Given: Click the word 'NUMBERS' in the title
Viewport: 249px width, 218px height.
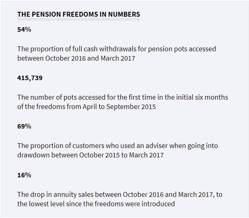Looking at the screenshot, I should point(124,14).
